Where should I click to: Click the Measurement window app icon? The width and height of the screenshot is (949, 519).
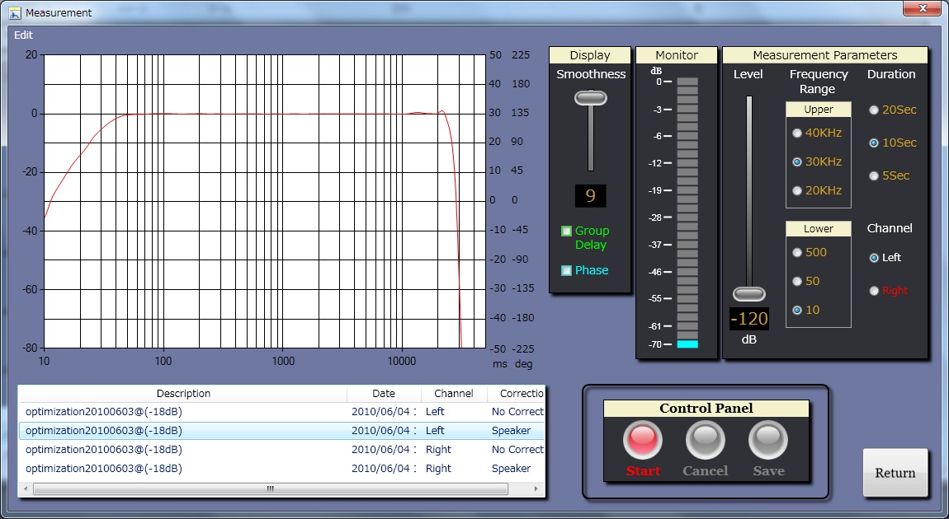coord(14,13)
